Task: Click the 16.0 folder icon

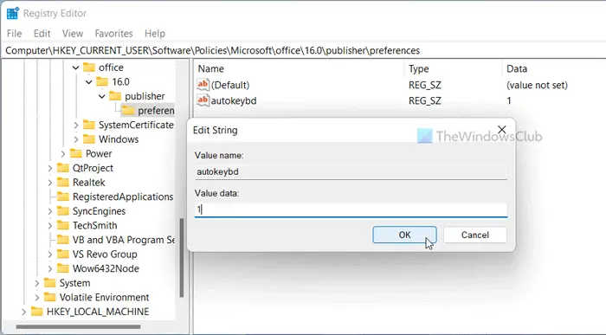Action: 102,81
